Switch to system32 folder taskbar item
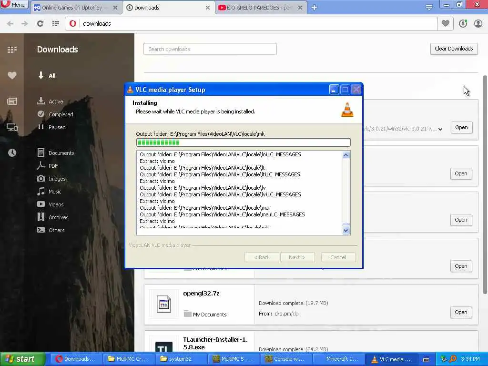 click(181, 359)
